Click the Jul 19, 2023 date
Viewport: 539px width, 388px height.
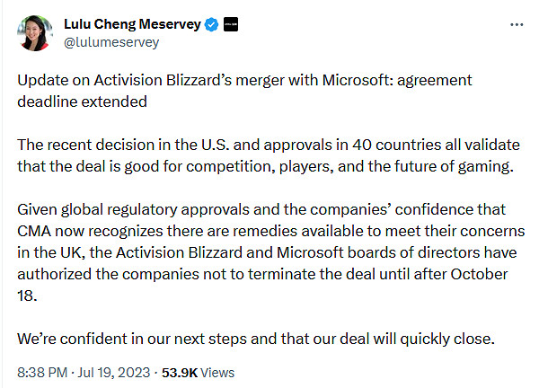(119, 372)
